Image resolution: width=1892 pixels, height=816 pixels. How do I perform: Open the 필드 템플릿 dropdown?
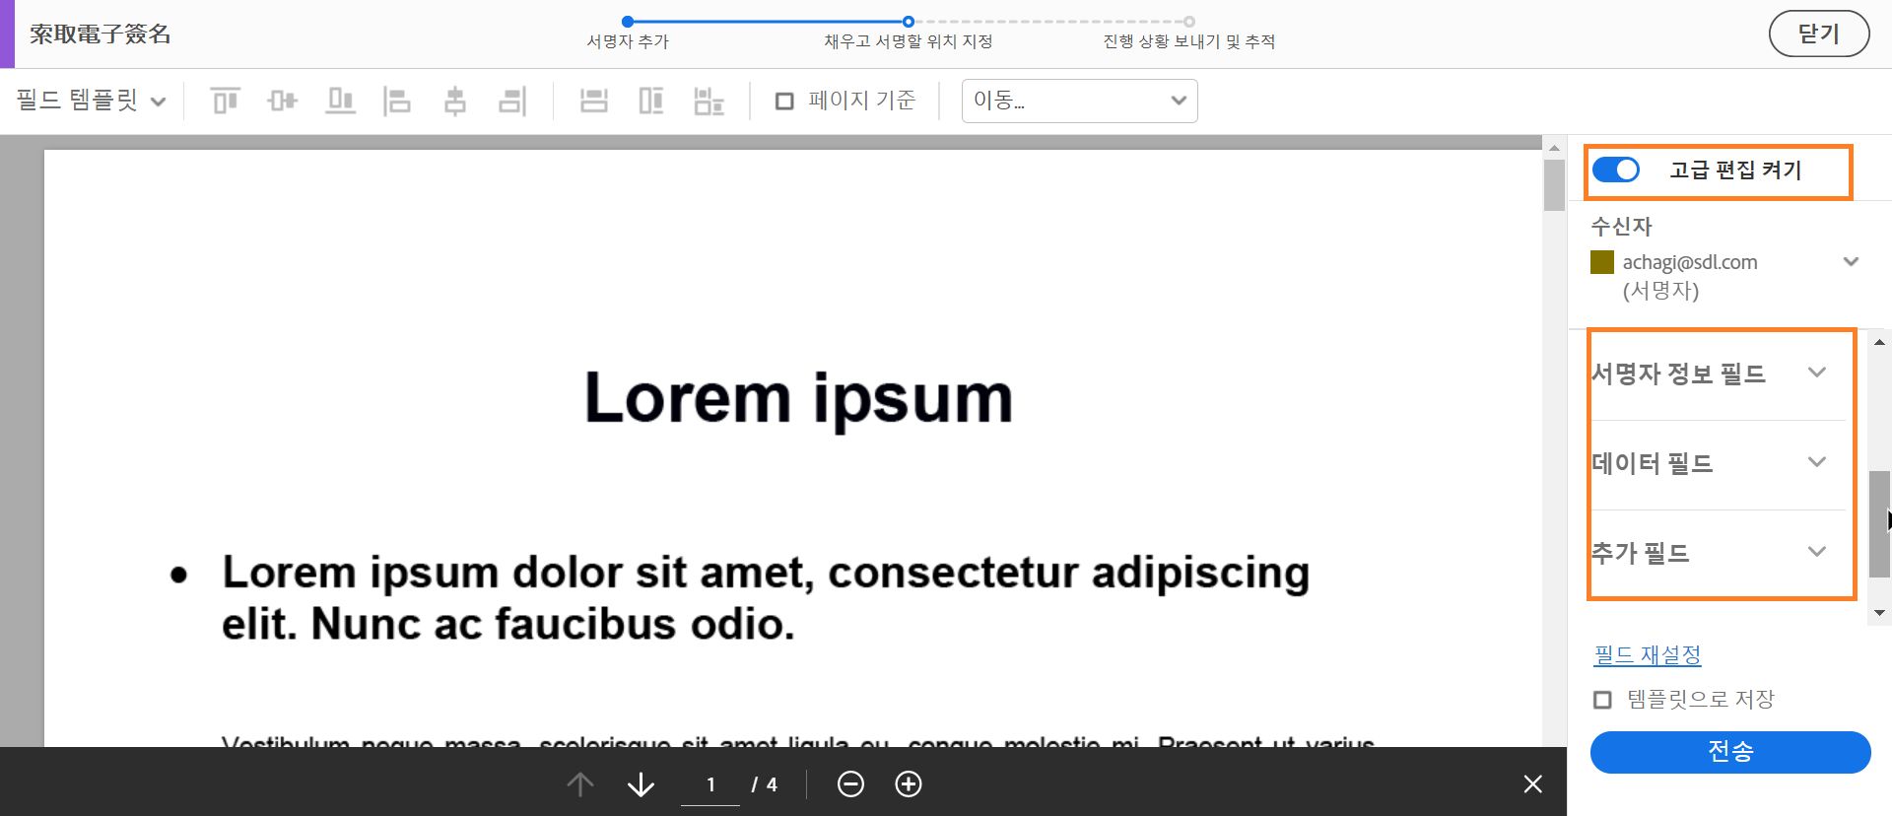pyautogui.click(x=91, y=101)
